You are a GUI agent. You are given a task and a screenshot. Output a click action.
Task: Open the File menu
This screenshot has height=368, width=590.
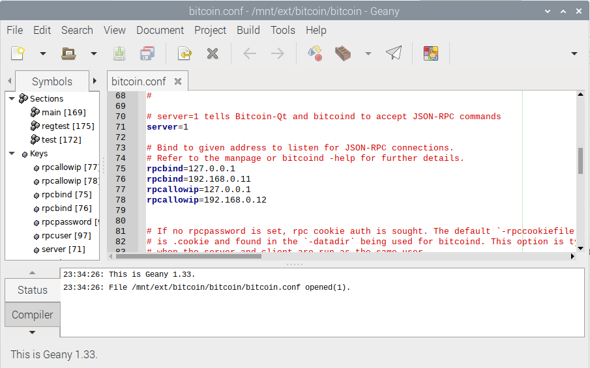15,30
